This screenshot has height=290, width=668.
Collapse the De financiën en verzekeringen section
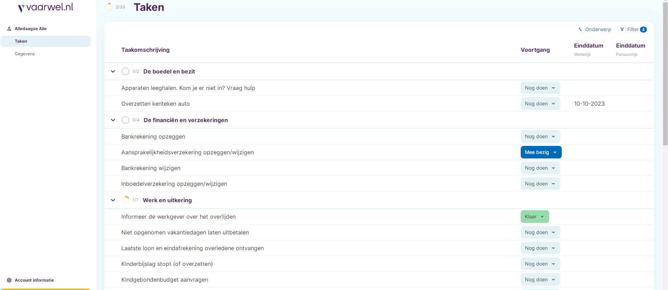pos(113,120)
